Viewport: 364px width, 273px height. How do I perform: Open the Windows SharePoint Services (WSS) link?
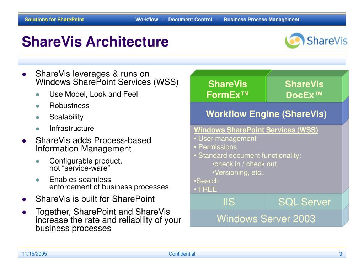(x=256, y=130)
